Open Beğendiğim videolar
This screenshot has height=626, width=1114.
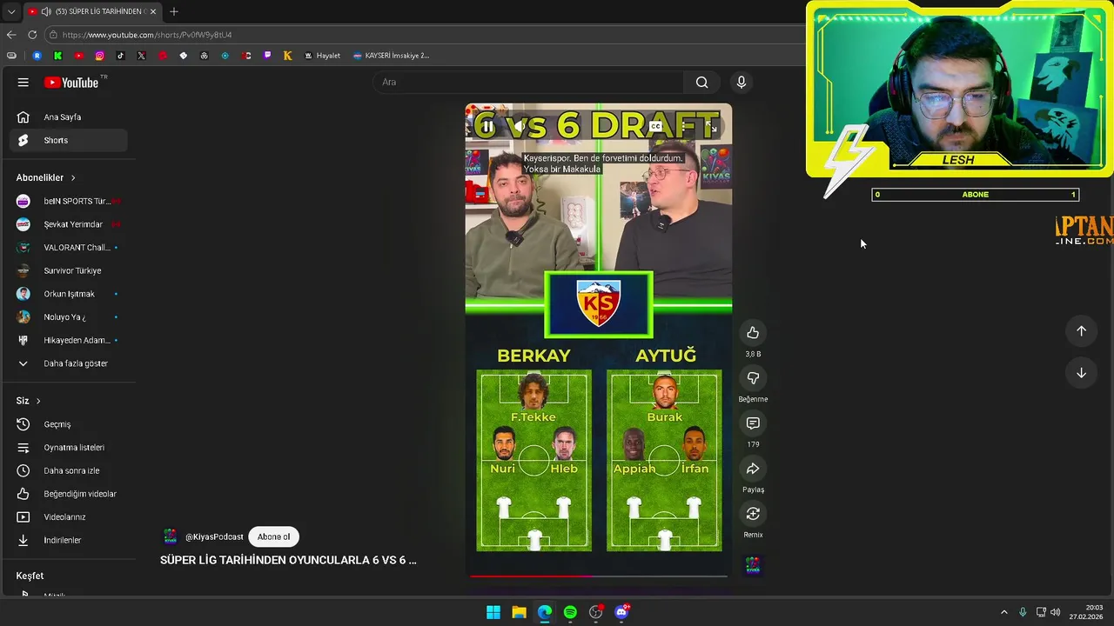pos(68,494)
